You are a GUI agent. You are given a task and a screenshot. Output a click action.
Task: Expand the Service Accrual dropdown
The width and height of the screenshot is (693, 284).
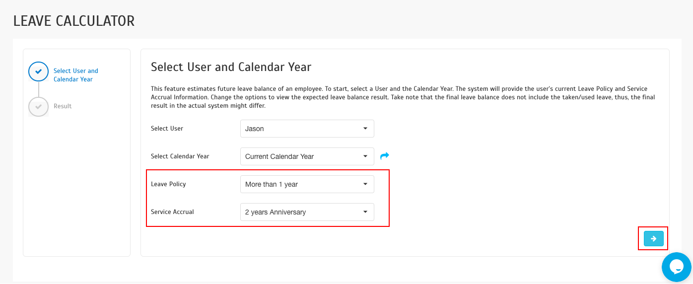tap(307, 212)
